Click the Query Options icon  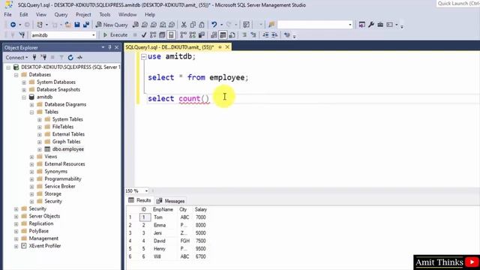coord(162,35)
